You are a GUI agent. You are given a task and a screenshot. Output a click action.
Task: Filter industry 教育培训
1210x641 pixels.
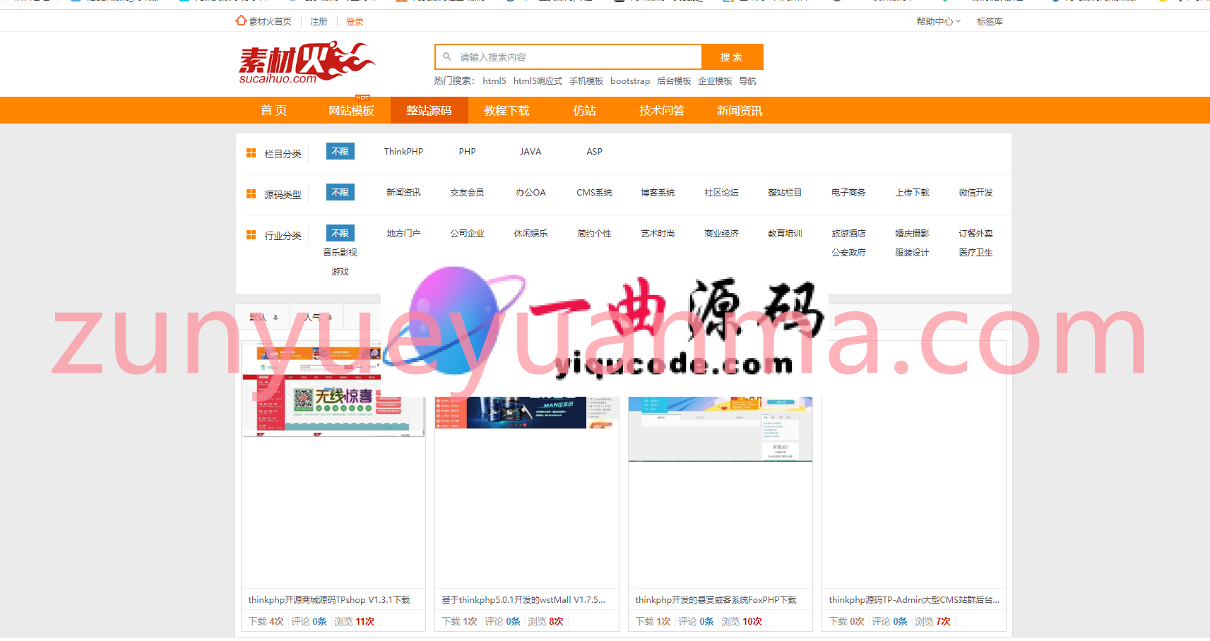(x=785, y=233)
